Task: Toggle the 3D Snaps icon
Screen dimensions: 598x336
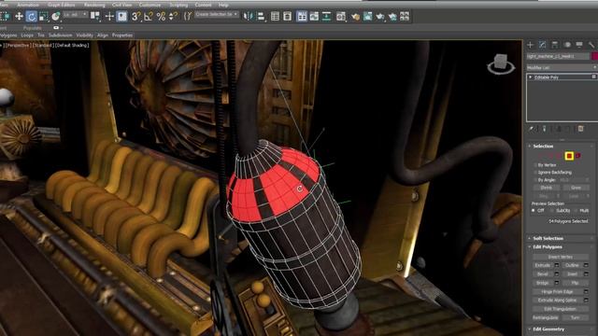Action: coord(135,17)
